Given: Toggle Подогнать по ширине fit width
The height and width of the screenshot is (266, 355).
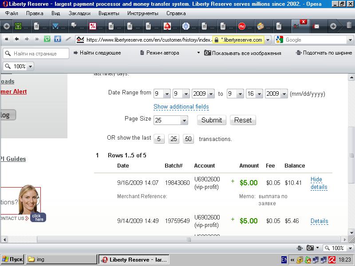Looking at the screenshot, I should 324,53.
